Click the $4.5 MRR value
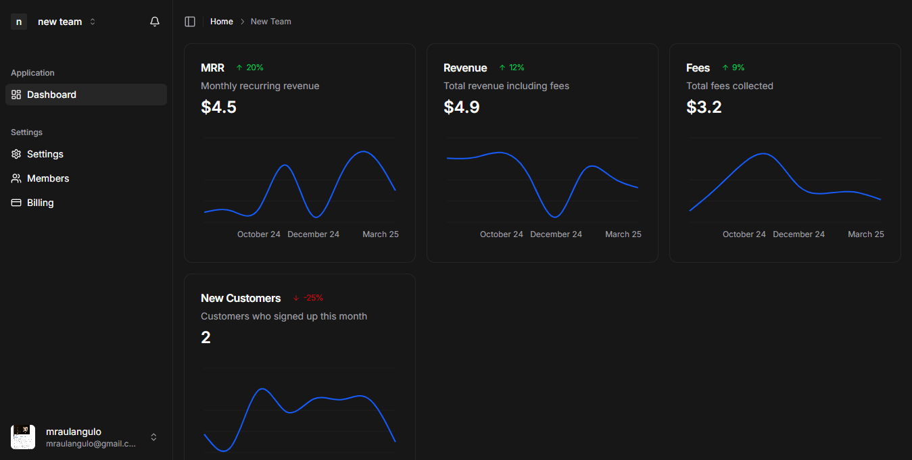 (218, 107)
